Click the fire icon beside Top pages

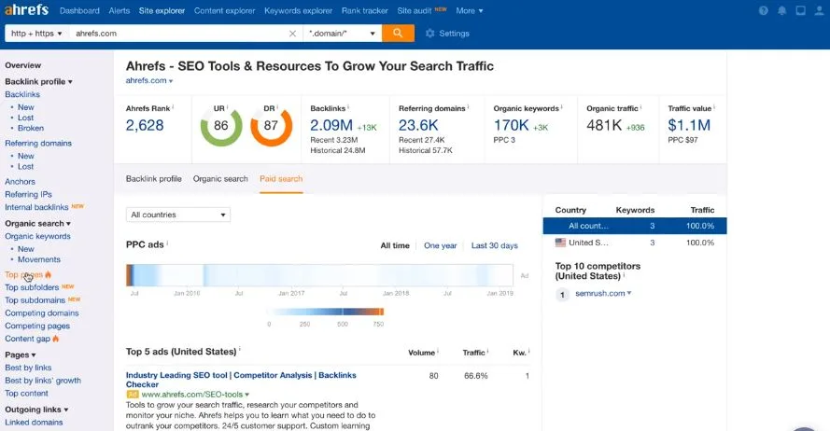(49, 274)
